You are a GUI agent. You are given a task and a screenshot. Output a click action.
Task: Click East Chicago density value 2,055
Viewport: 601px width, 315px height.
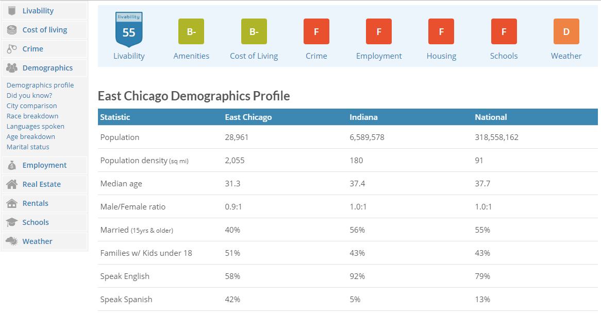235,161
